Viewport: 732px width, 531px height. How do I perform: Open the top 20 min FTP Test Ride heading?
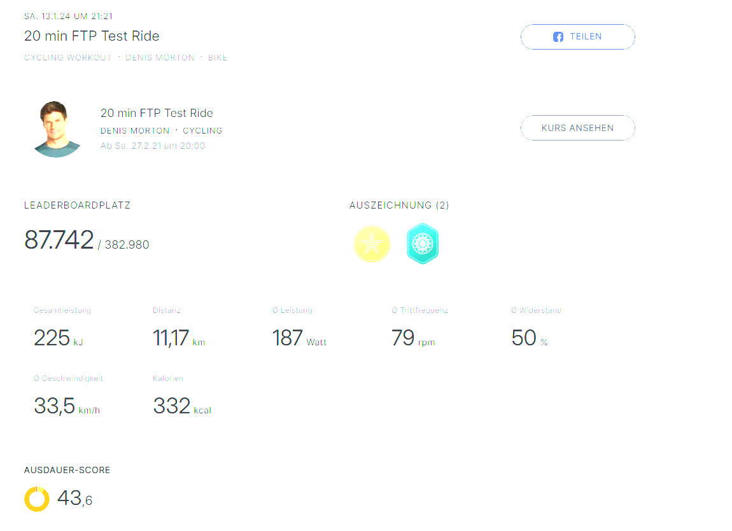pos(92,36)
